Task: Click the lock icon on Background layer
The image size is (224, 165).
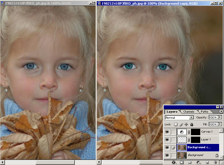Action: pyautogui.click(x=217, y=155)
